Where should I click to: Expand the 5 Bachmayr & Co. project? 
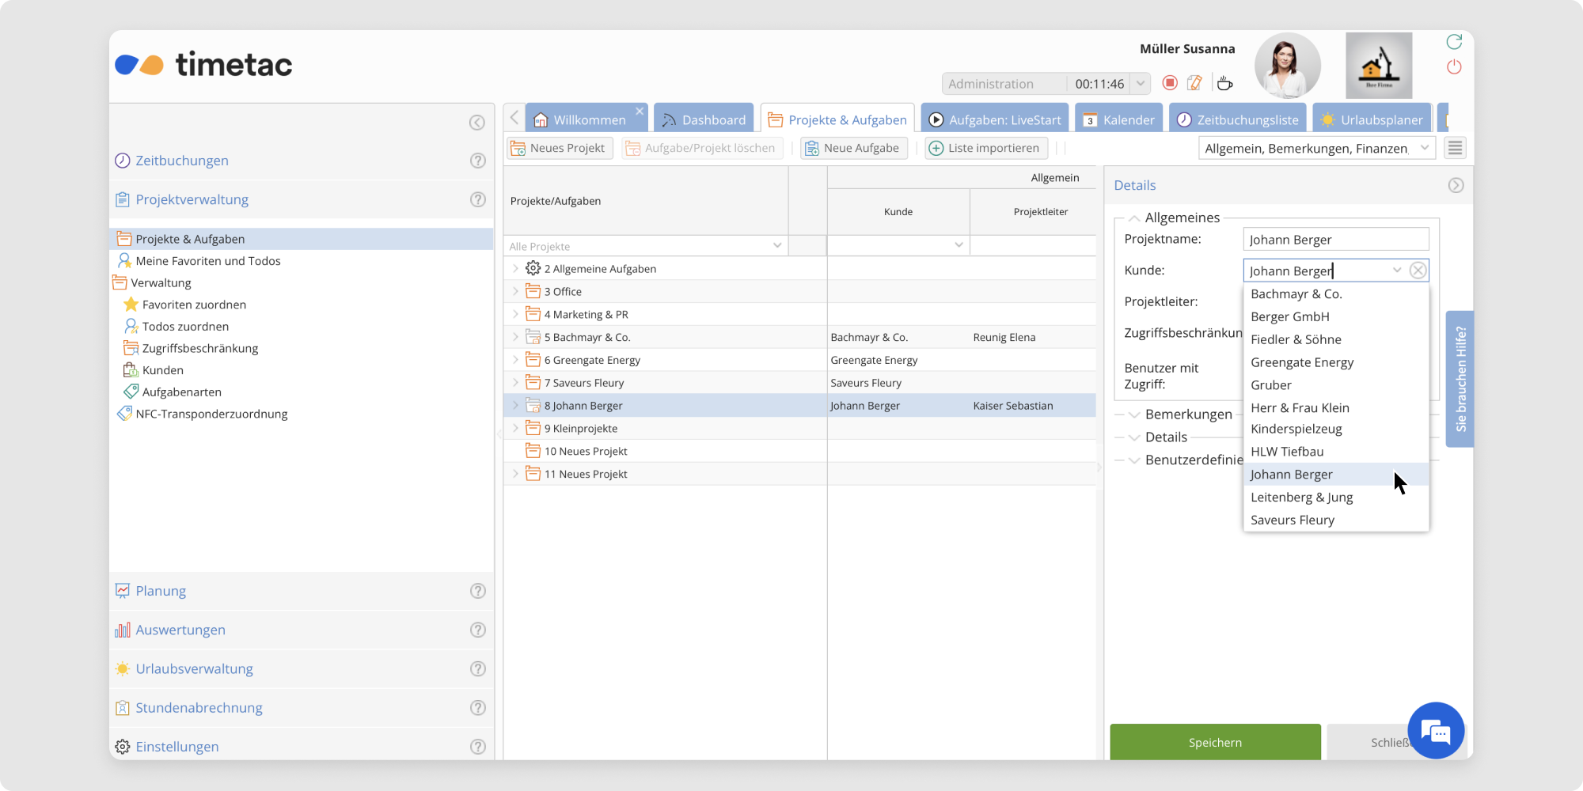point(515,337)
